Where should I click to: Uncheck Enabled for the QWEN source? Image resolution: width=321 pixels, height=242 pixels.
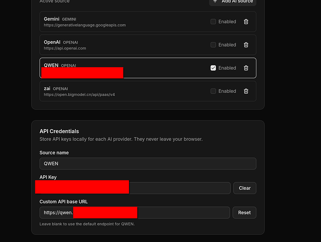[x=213, y=68]
